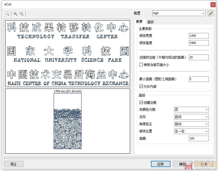Click the 纸张宽度 field showing 1200
This screenshot has height=171, width=218.
click(199, 36)
